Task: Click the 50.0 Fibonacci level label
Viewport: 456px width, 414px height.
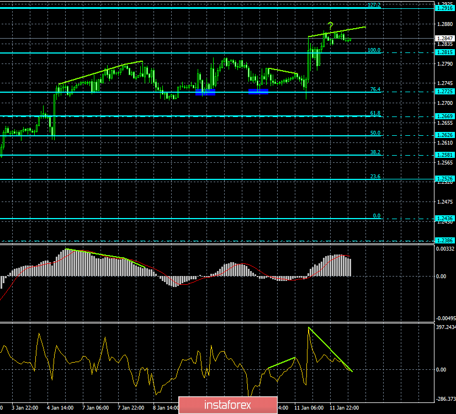Action: click(x=375, y=132)
